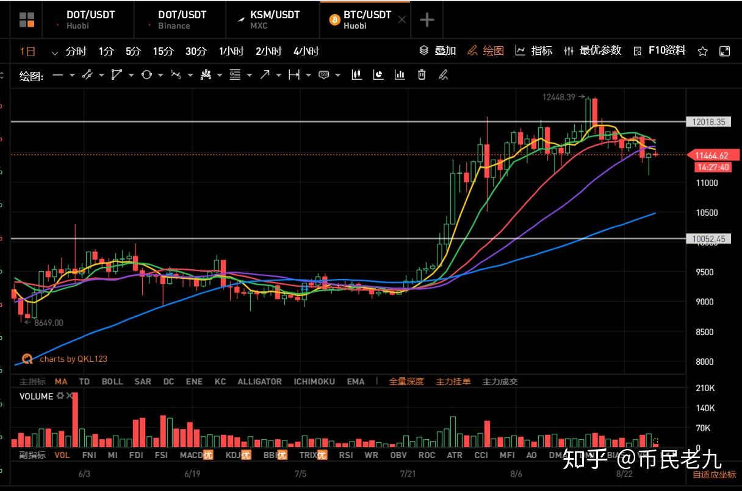Select the circle drawing tool
This screenshot has width=742, height=491.
click(145, 74)
